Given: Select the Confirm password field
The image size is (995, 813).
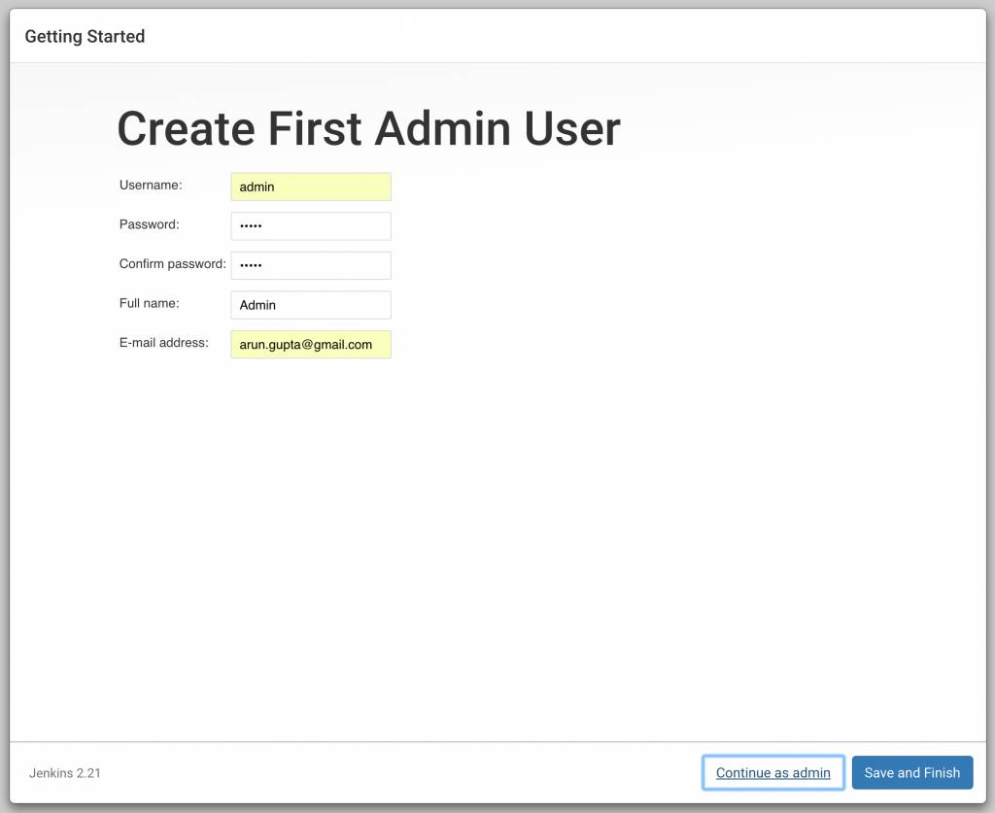Looking at the screenshot, I should click(x=311, y=265).
